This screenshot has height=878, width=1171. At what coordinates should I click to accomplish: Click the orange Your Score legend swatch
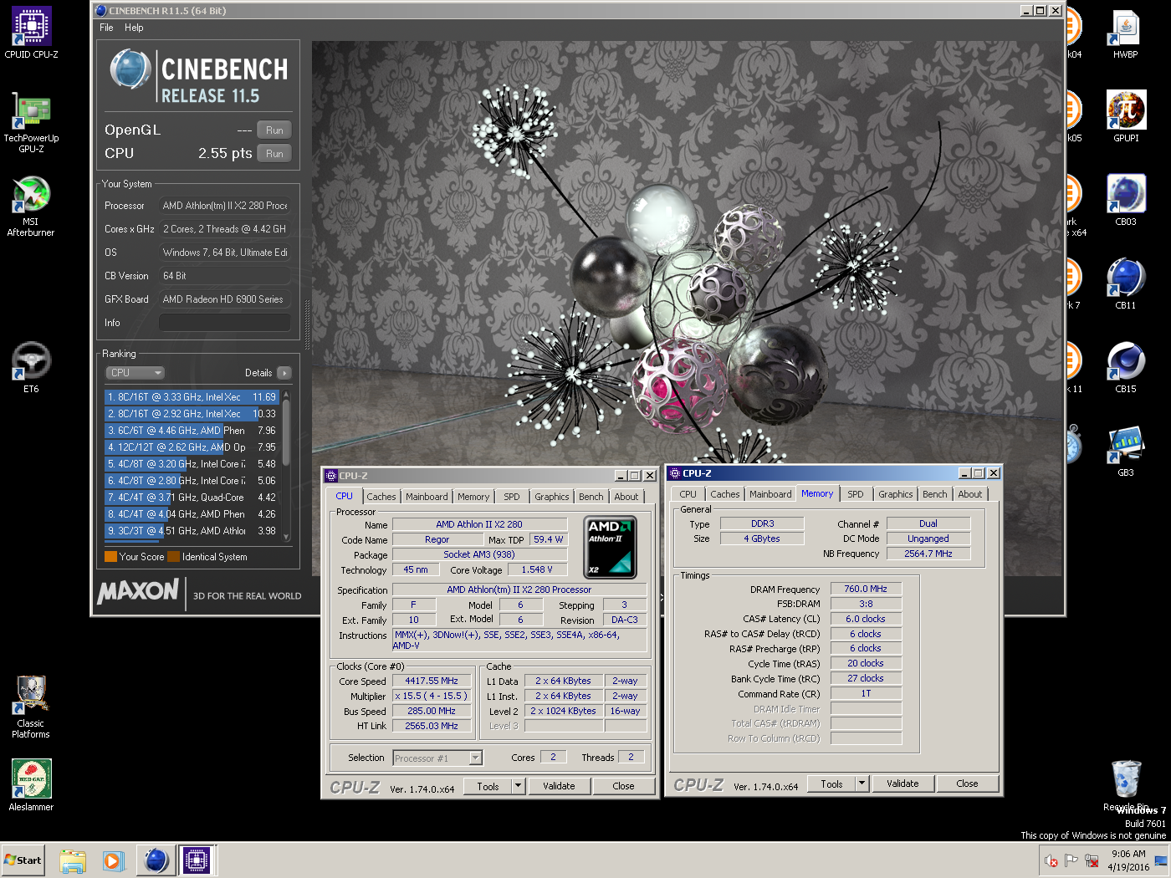pos(110,557)
